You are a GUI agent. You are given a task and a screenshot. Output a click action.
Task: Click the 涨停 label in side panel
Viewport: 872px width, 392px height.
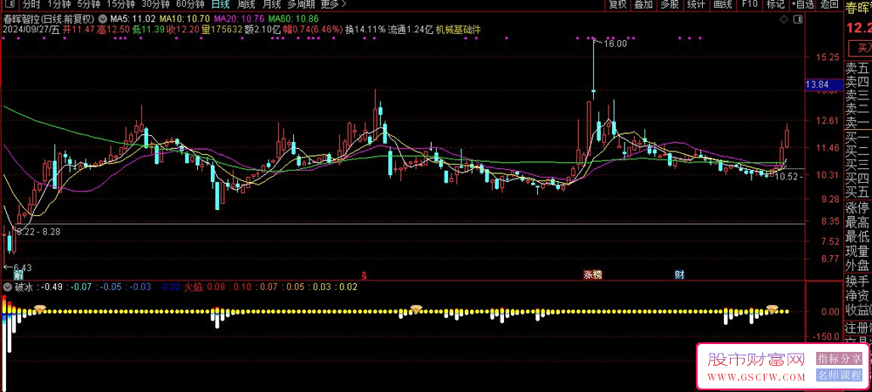[x=857, y=208]
